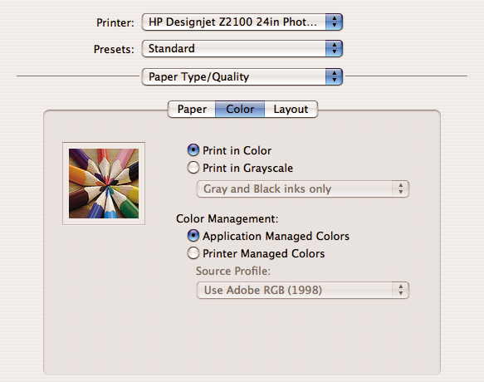
Task: Choose the Print in Grayscale option
Action: pos(193,168)
